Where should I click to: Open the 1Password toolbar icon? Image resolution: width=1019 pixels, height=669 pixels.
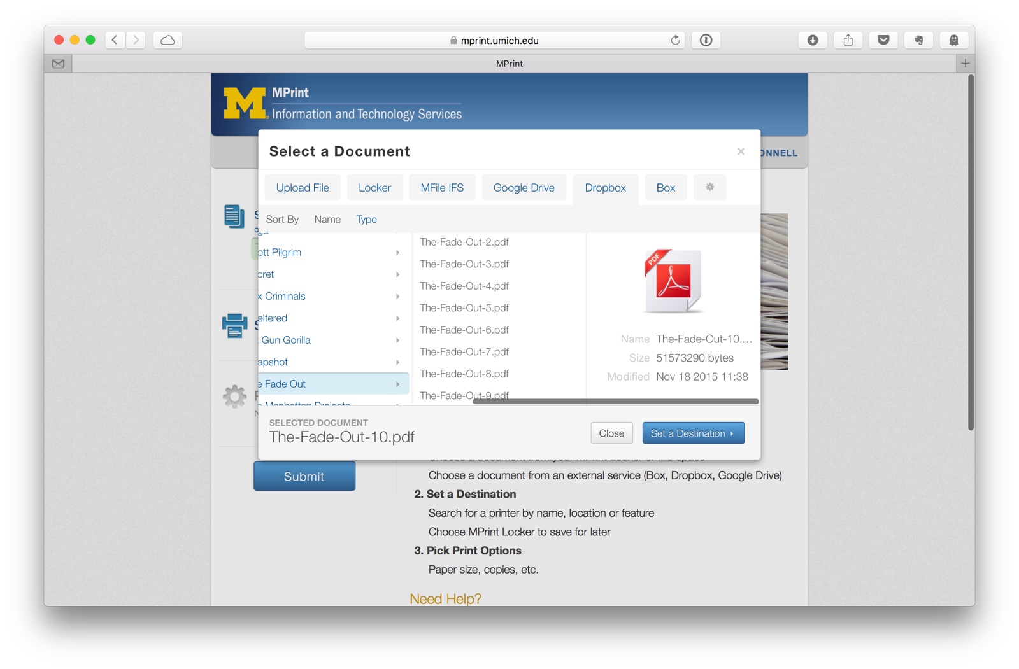pyautogui.click(x=706, y=40)
